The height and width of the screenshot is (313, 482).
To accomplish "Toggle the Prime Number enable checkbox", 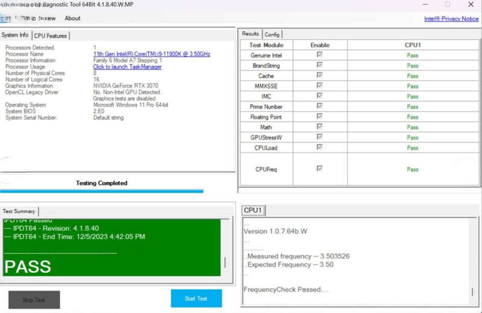I will (319, 106).
